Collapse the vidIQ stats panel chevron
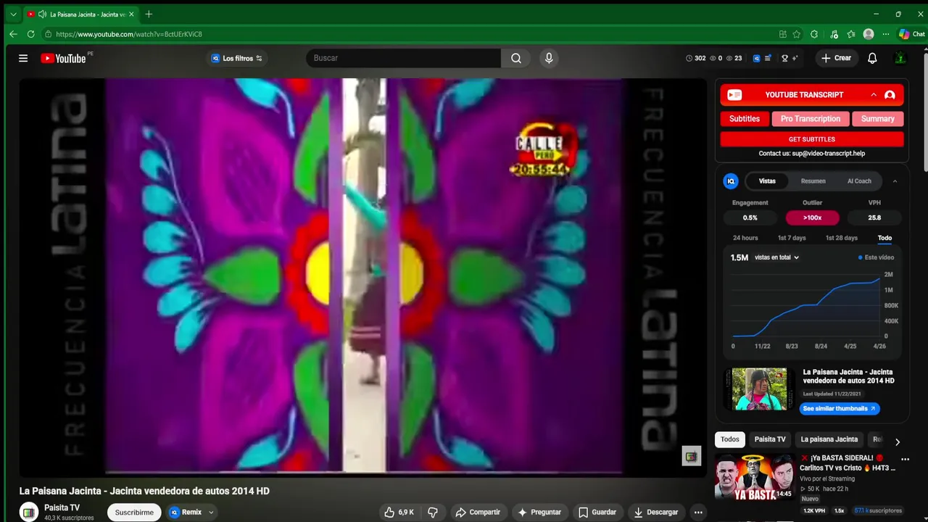The image size is (928, 522). pos(895,181)
